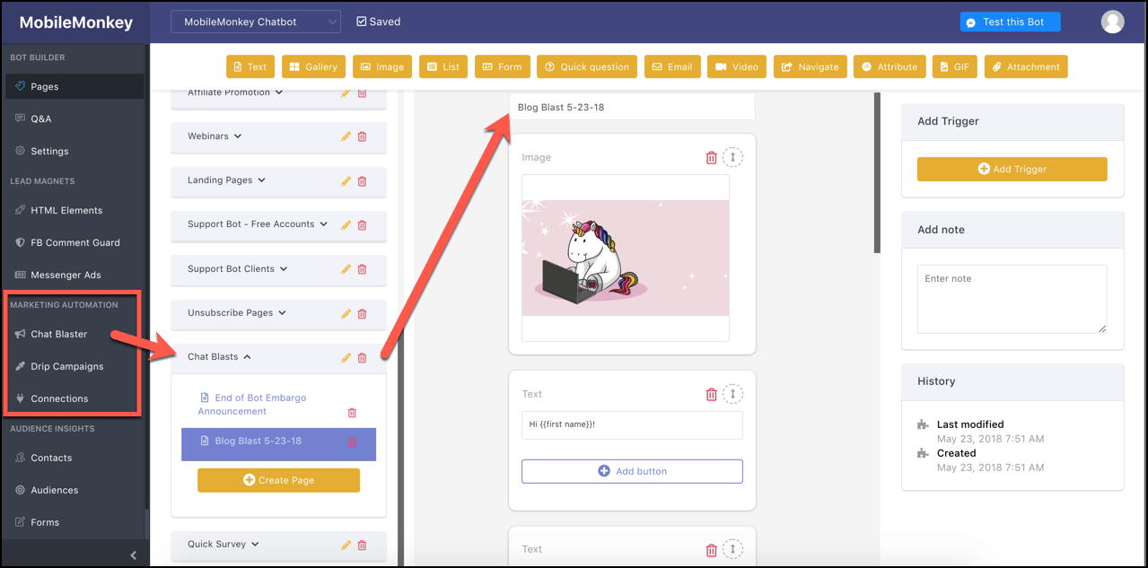
Task: Insert a Gallery widget from the toolbar
Action: (x=313, y=66)
